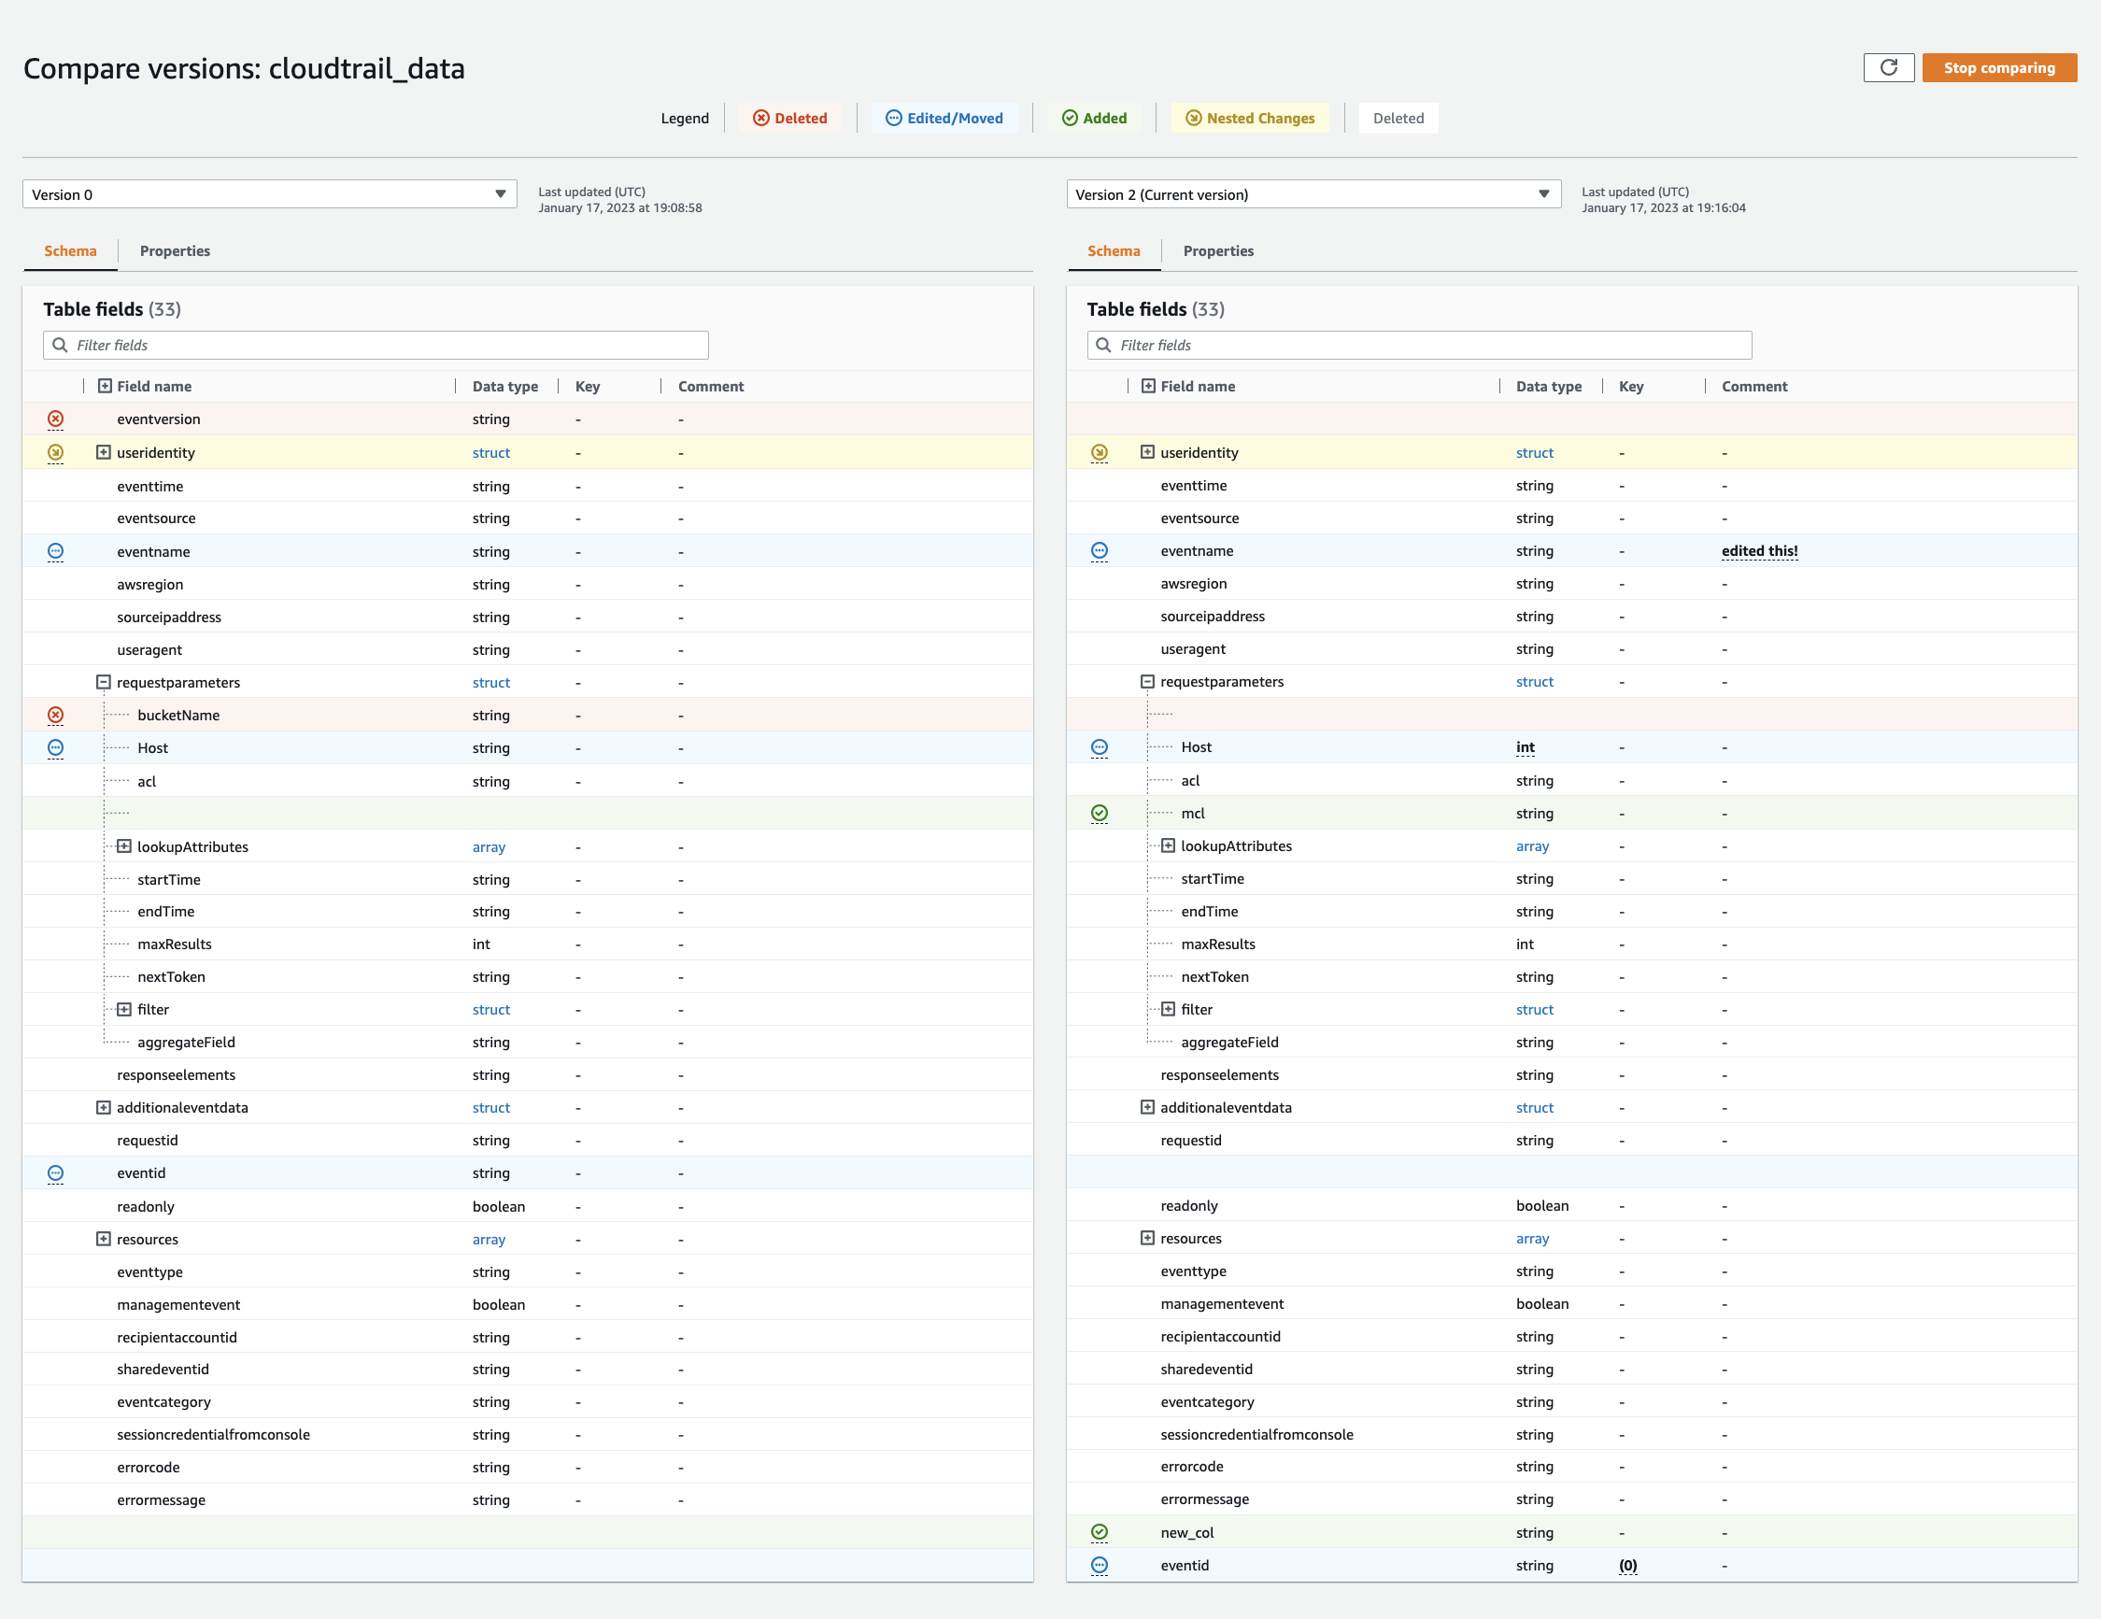
Task: Click the edited eventname row icon
Action: (1100, 549)
